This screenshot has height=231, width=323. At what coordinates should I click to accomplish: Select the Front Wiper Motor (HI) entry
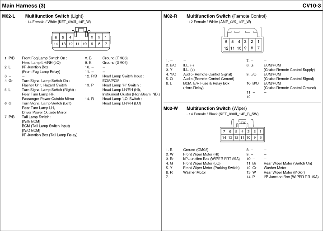pyautogui.click(x=201, y=154)
